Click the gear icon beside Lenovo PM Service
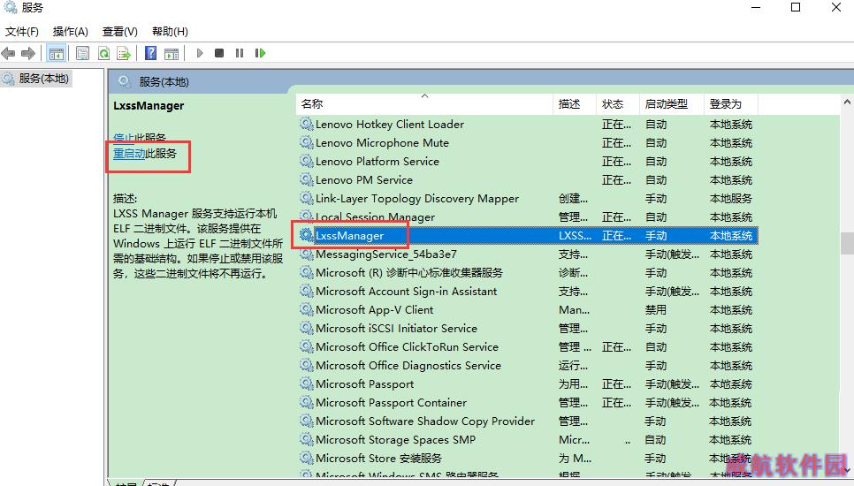The image size is (854, 486). pyautogui.click(x=307, y=179)
